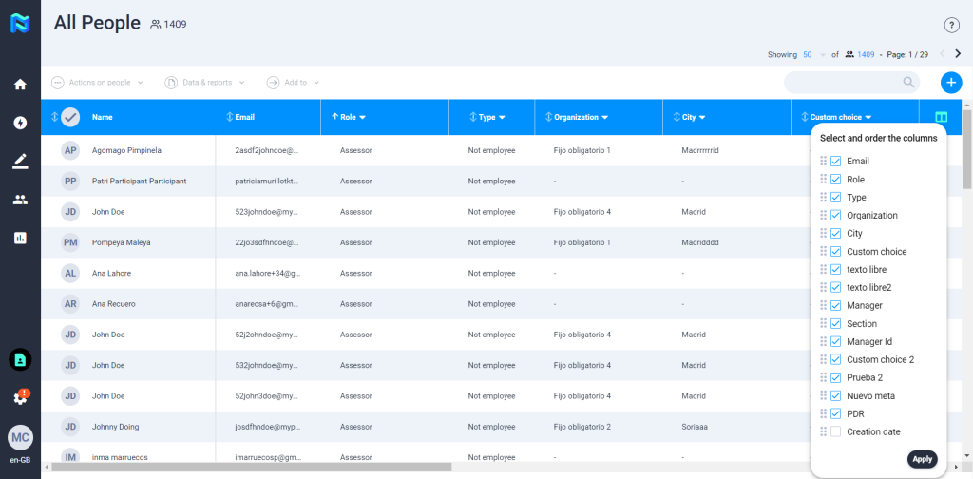Image resolution: width=973 pixels, height=479 pixels.
Task: Open the reports chart sidebar icon
Action: (x=20, y=238)
